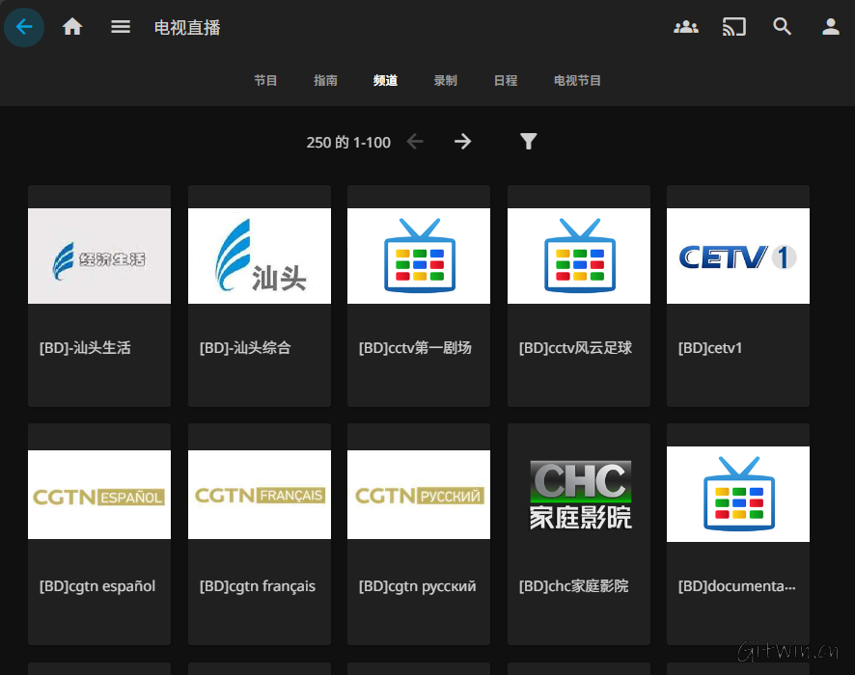Open CGTN Русский logo thumbnail
This screenshot has width=855, height=675.
pos(419,495)
